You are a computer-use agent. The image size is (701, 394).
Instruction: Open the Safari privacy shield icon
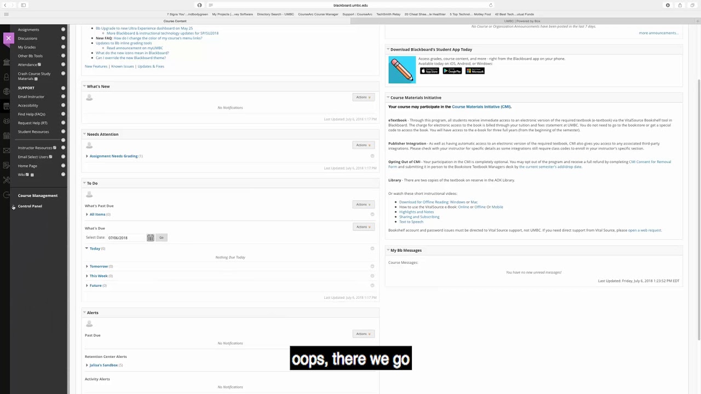[x=199, y=5]
